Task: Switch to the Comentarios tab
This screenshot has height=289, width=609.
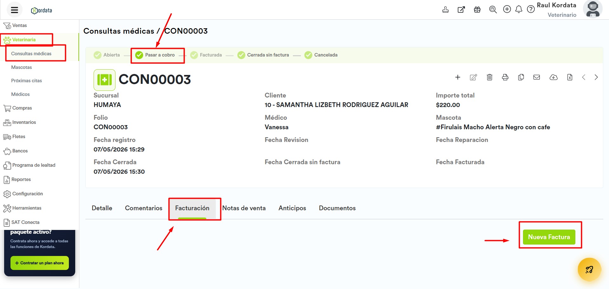Action: (x=143, y=208)
